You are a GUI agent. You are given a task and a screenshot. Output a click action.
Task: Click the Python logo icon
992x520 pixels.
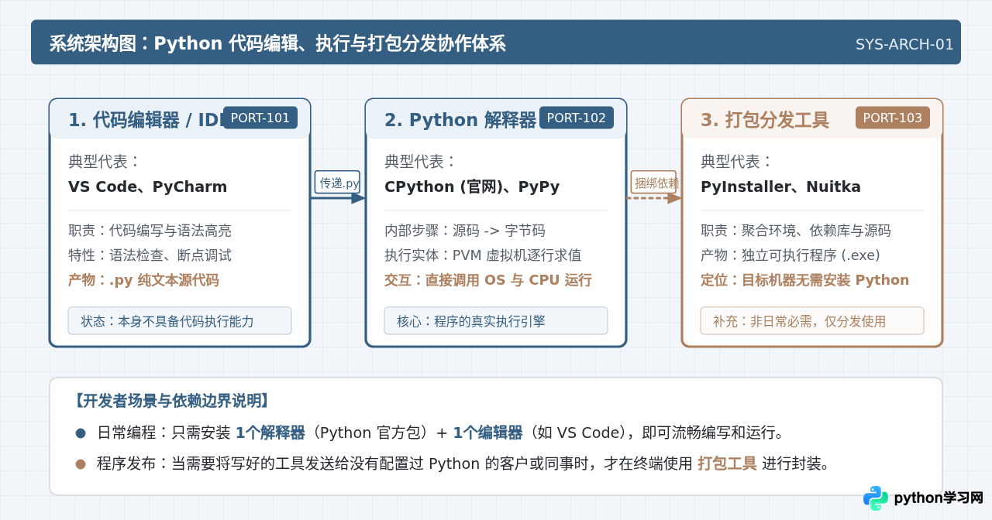(x=876, y=498)
